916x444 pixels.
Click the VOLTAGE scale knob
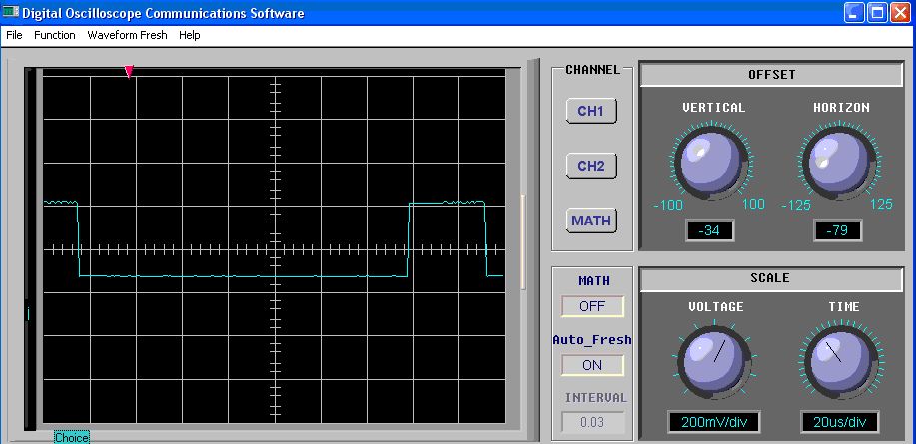(715, 359)
